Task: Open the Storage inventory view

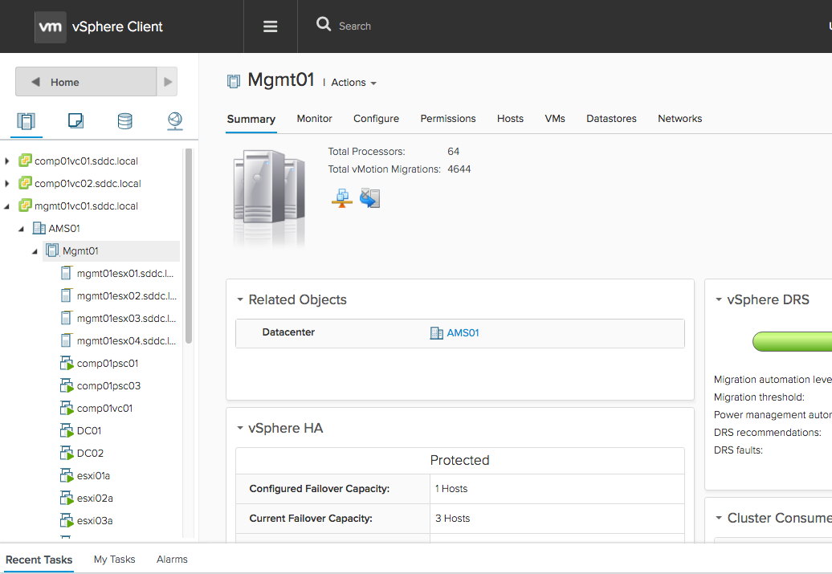Action: coord(125,121)
